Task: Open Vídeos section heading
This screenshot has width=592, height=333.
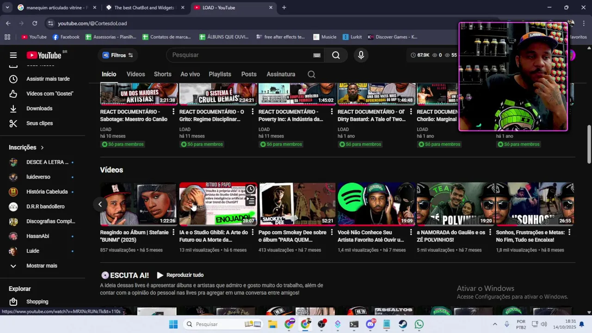Action: pos(111,170)
